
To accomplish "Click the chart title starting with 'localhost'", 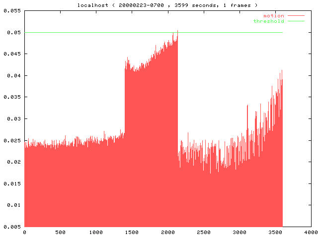I will coord(167,5).
